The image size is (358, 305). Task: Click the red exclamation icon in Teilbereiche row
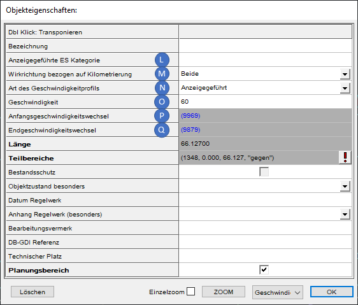pos(345,157)
